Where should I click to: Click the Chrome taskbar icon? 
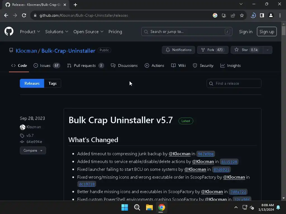[x=162, y=207]
